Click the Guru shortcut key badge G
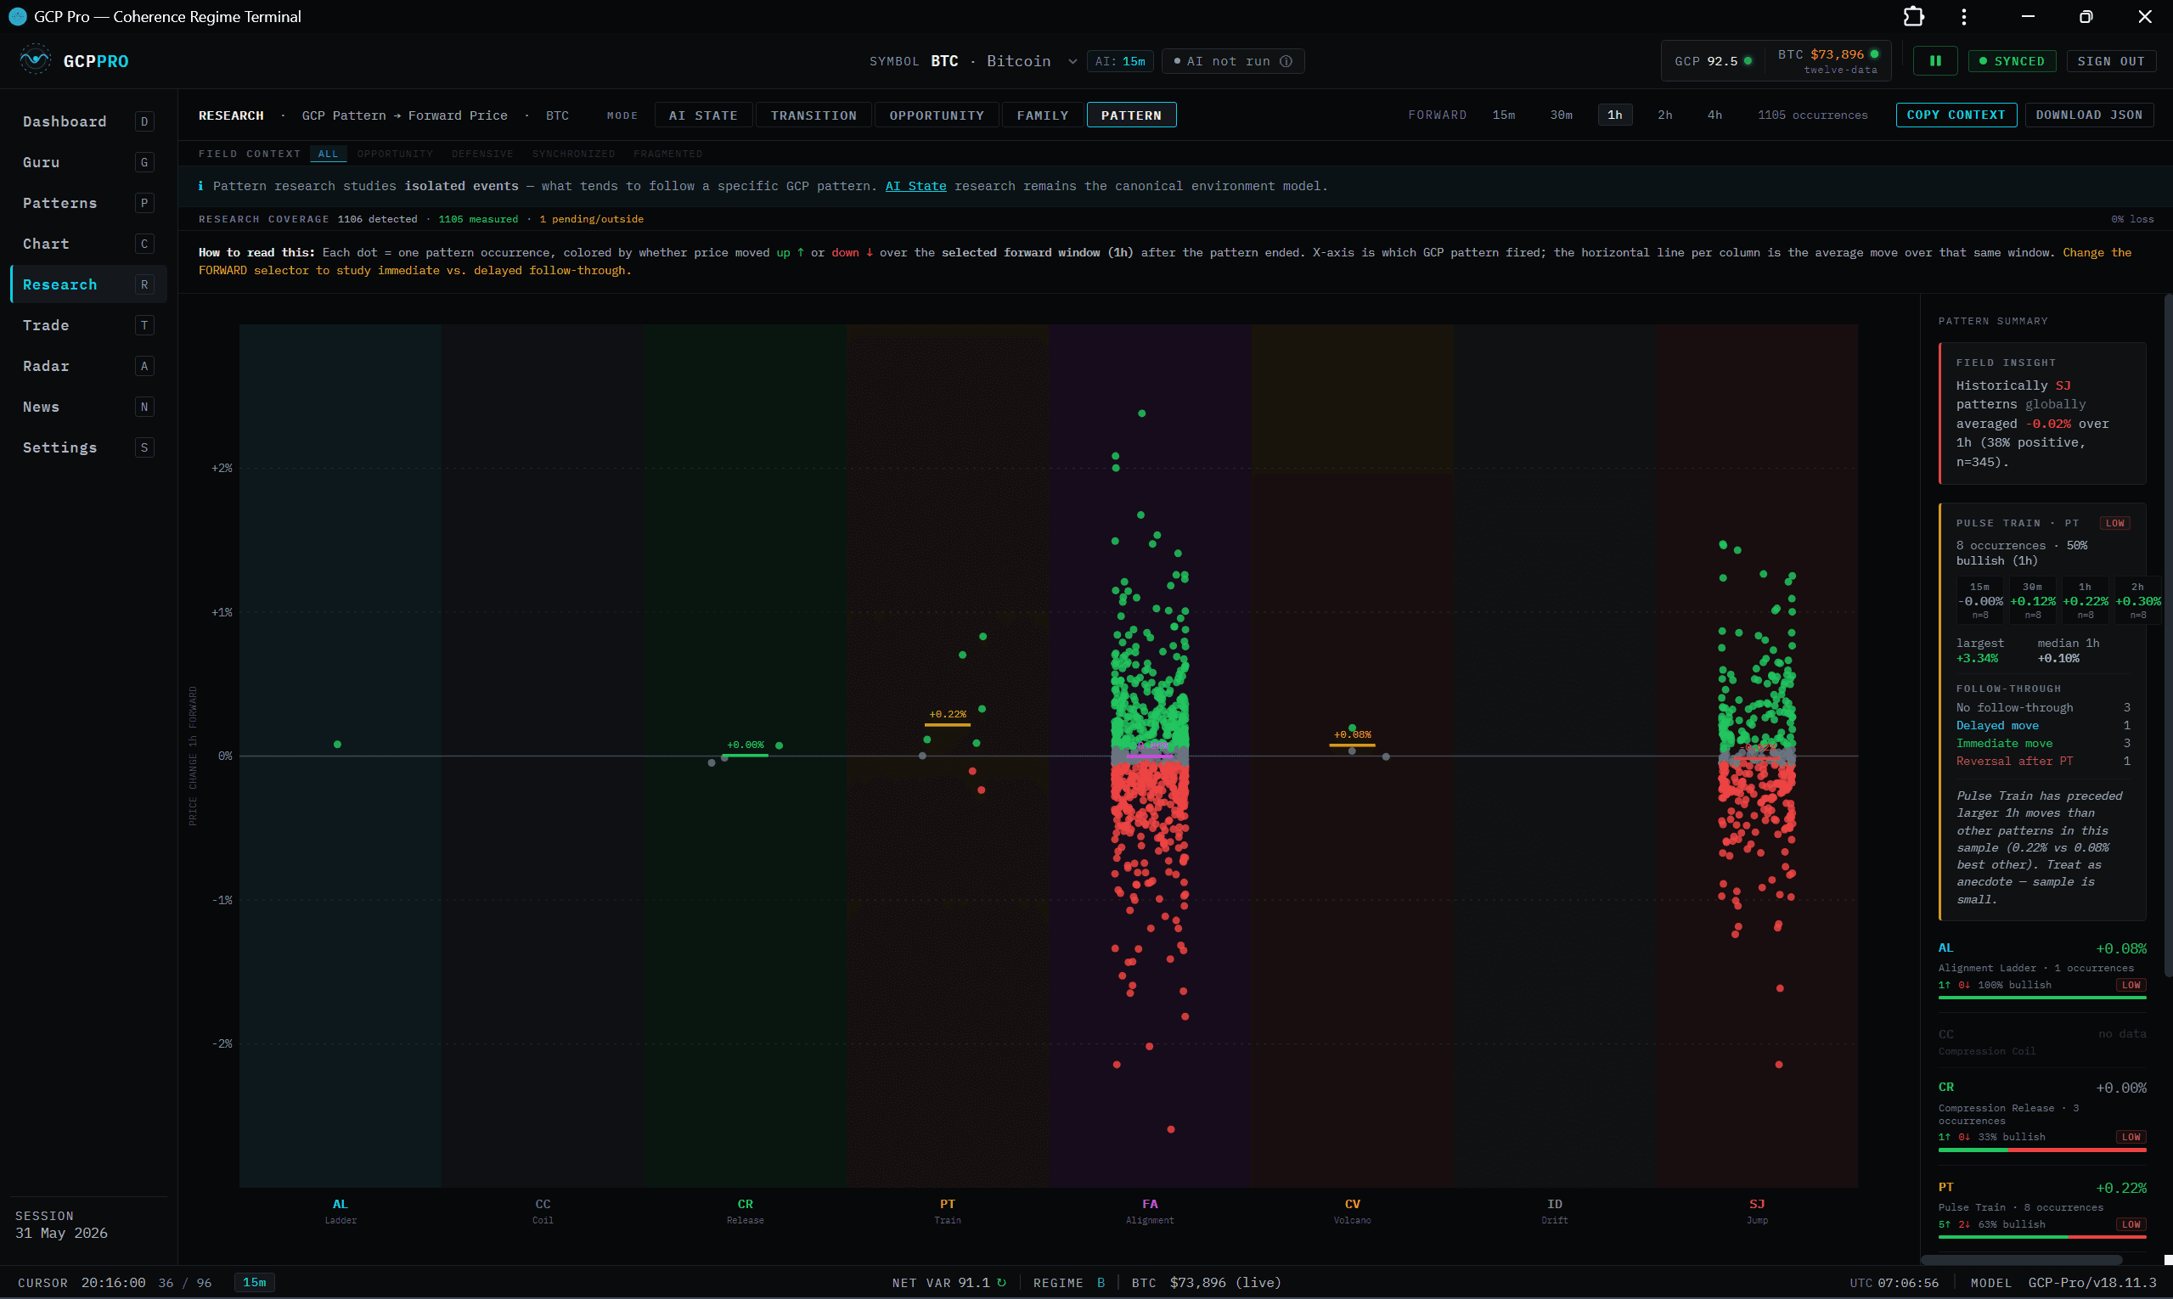This screenshot has width=2173, height=1299. (144, 162)
